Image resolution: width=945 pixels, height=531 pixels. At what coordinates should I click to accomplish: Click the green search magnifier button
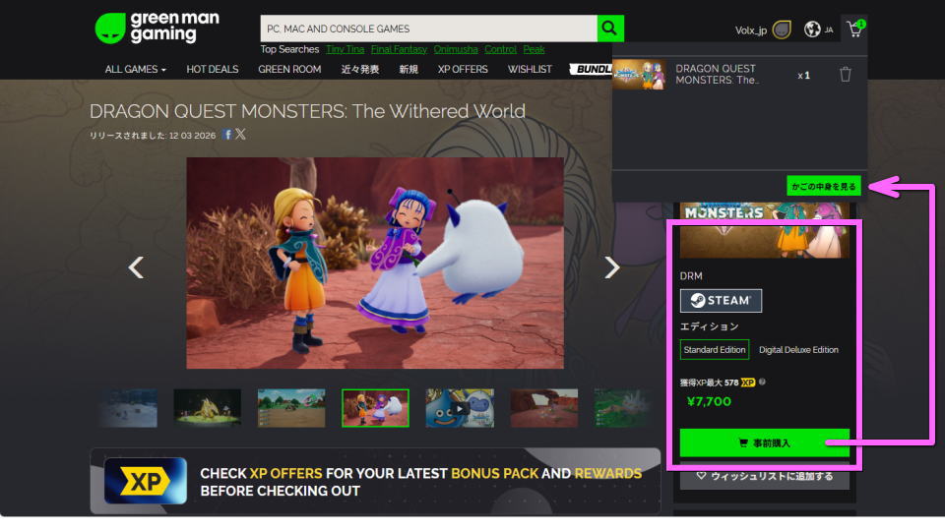point(610,29)
